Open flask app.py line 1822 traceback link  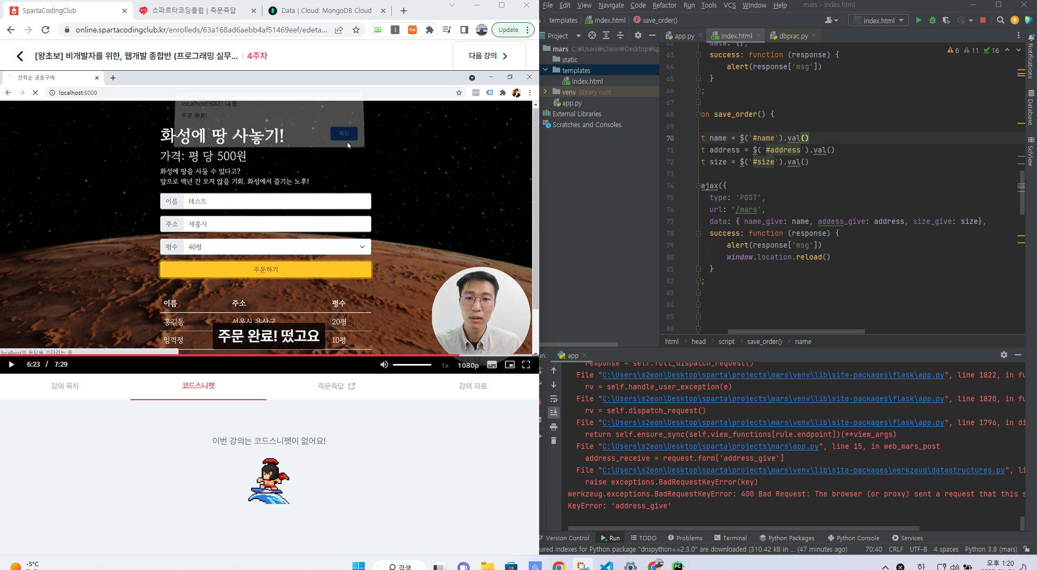click(773, 375)
